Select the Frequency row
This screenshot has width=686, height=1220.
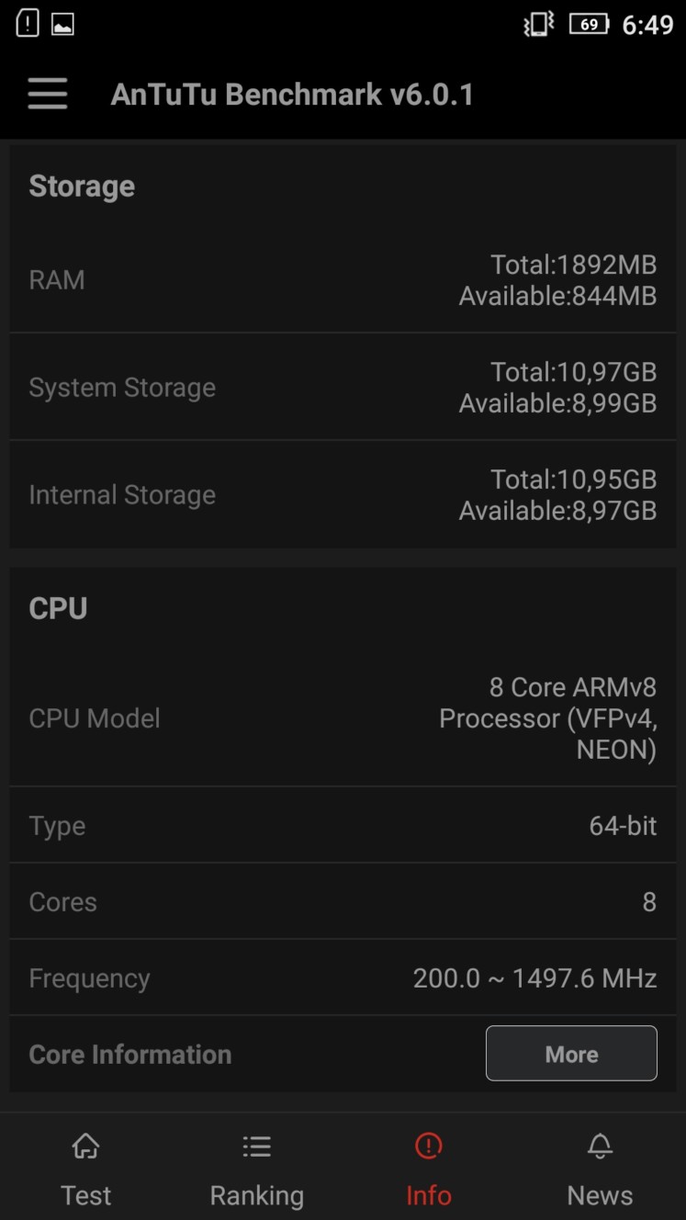[343, 977]
